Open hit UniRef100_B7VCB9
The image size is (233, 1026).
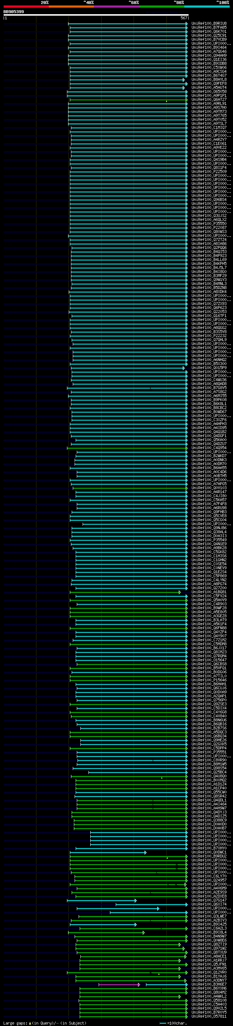pos(209,39)
